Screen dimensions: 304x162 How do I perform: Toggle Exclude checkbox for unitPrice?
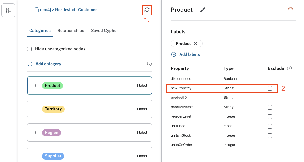click(270, 126)
